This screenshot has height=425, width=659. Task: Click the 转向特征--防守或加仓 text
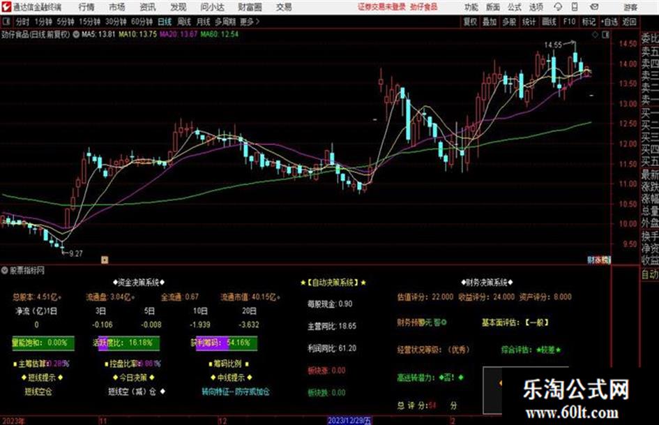click(236, 392)
